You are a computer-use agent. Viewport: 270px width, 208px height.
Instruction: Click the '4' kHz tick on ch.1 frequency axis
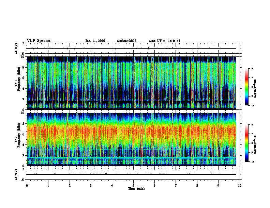(24, 89)
